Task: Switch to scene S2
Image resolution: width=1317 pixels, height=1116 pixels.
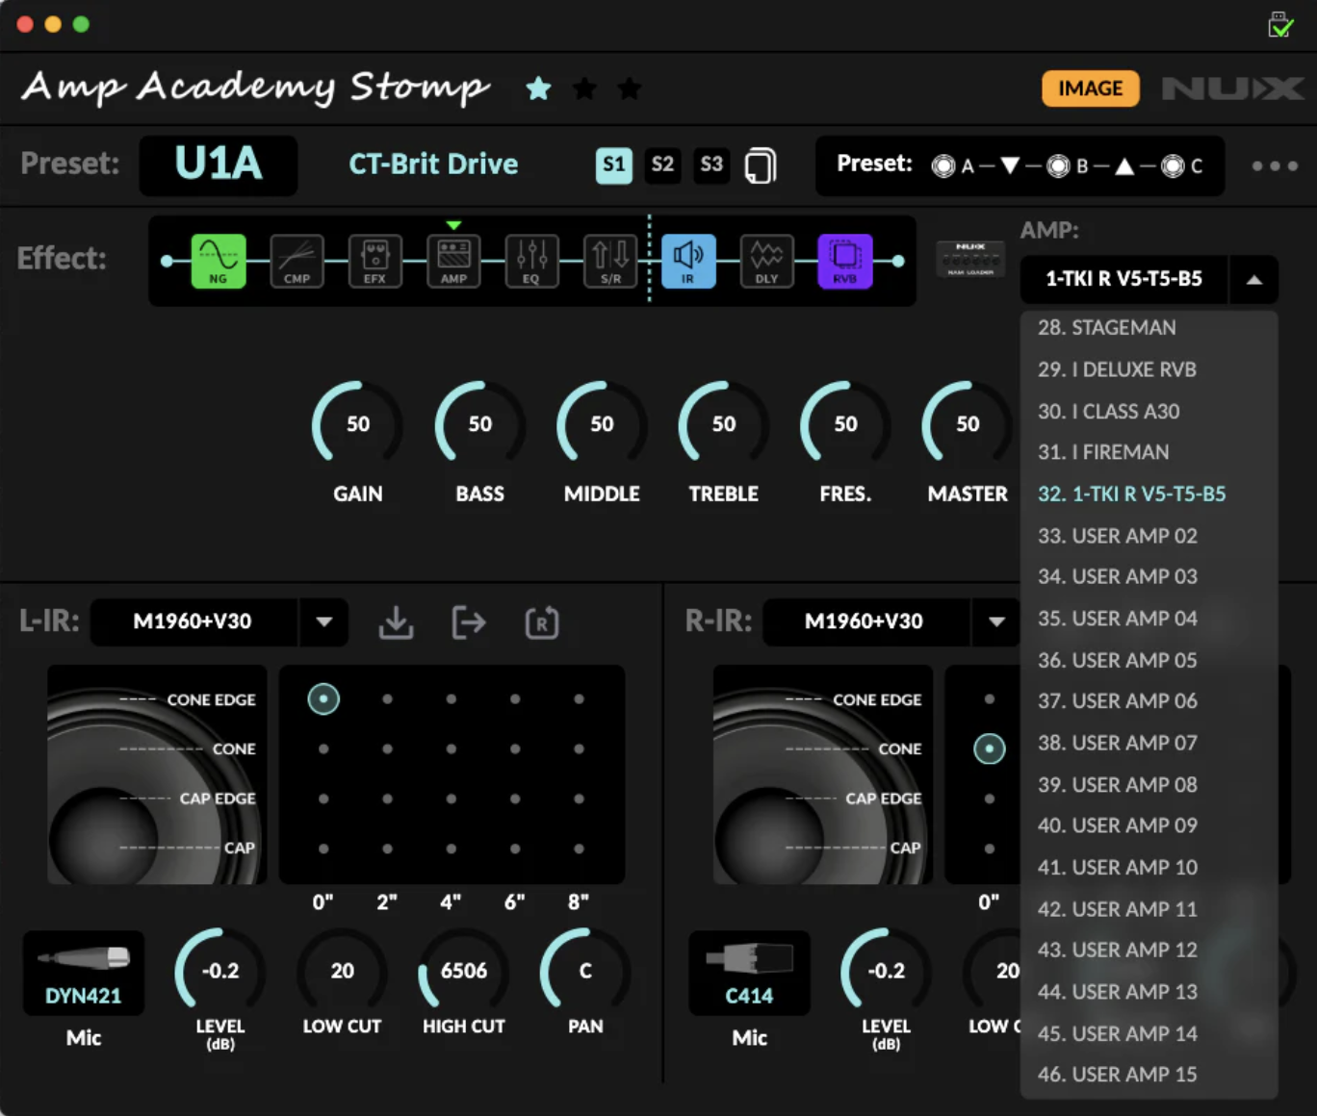Action: click(x=662, y=165)
